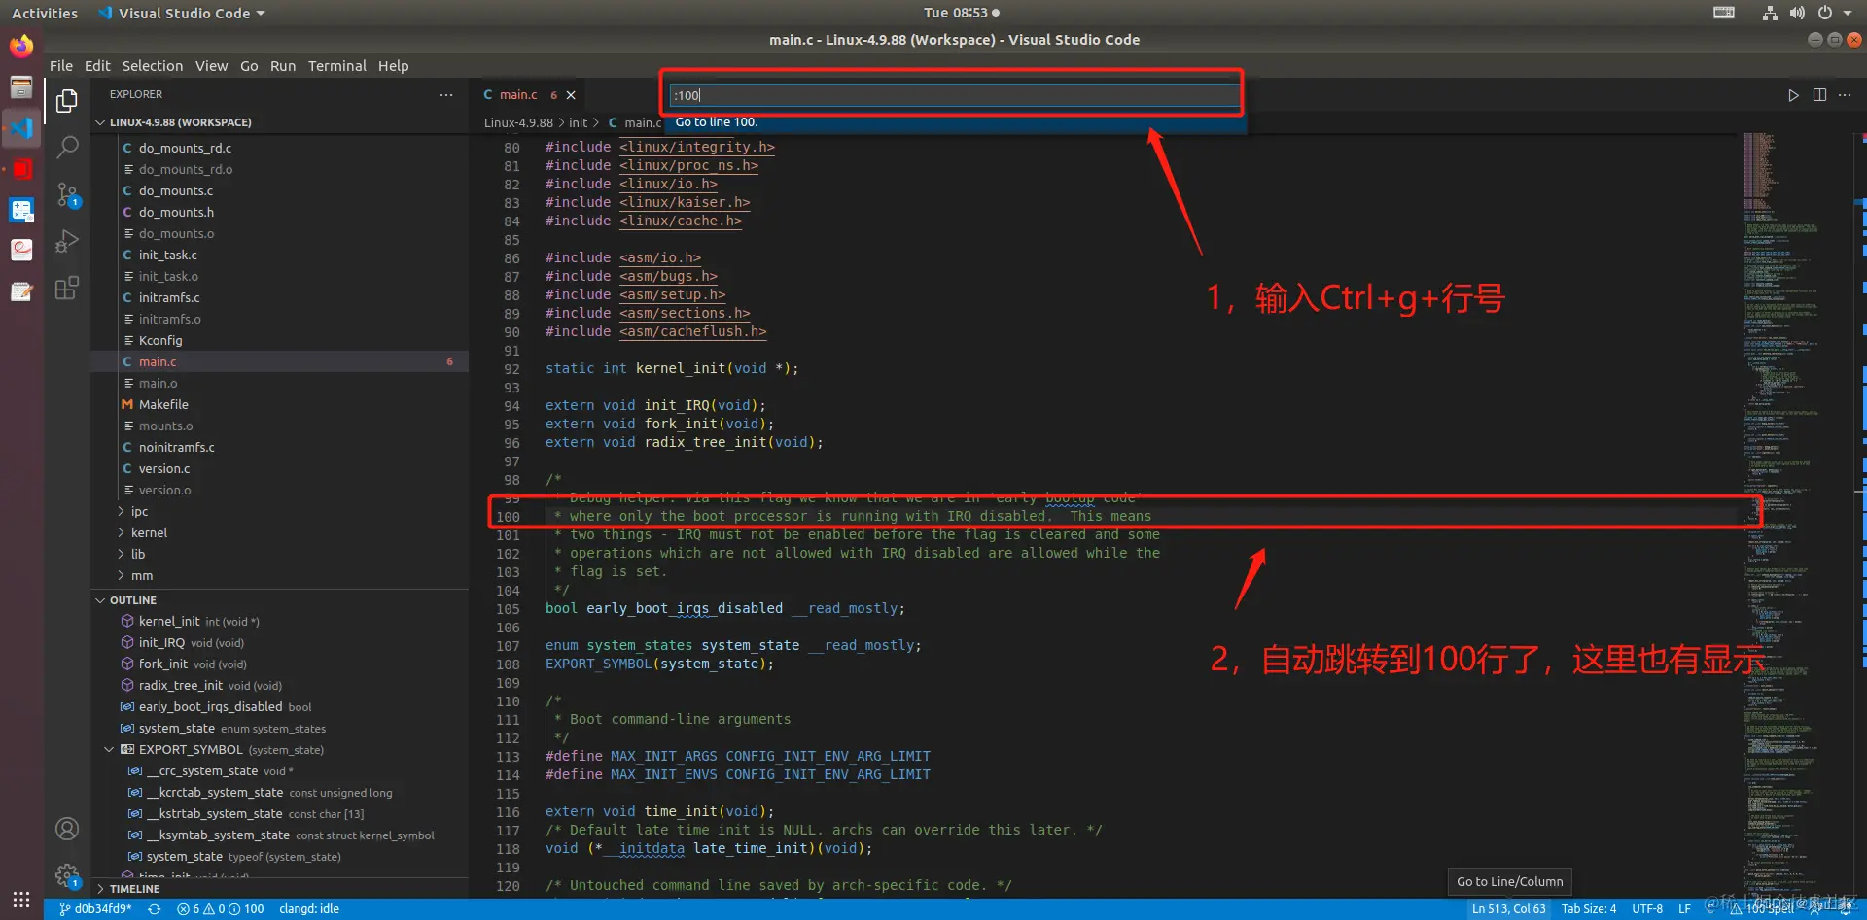Screen dimensions: 1867x920
Task: Open the editor More Actions ellipsis
Action: 1845,95
